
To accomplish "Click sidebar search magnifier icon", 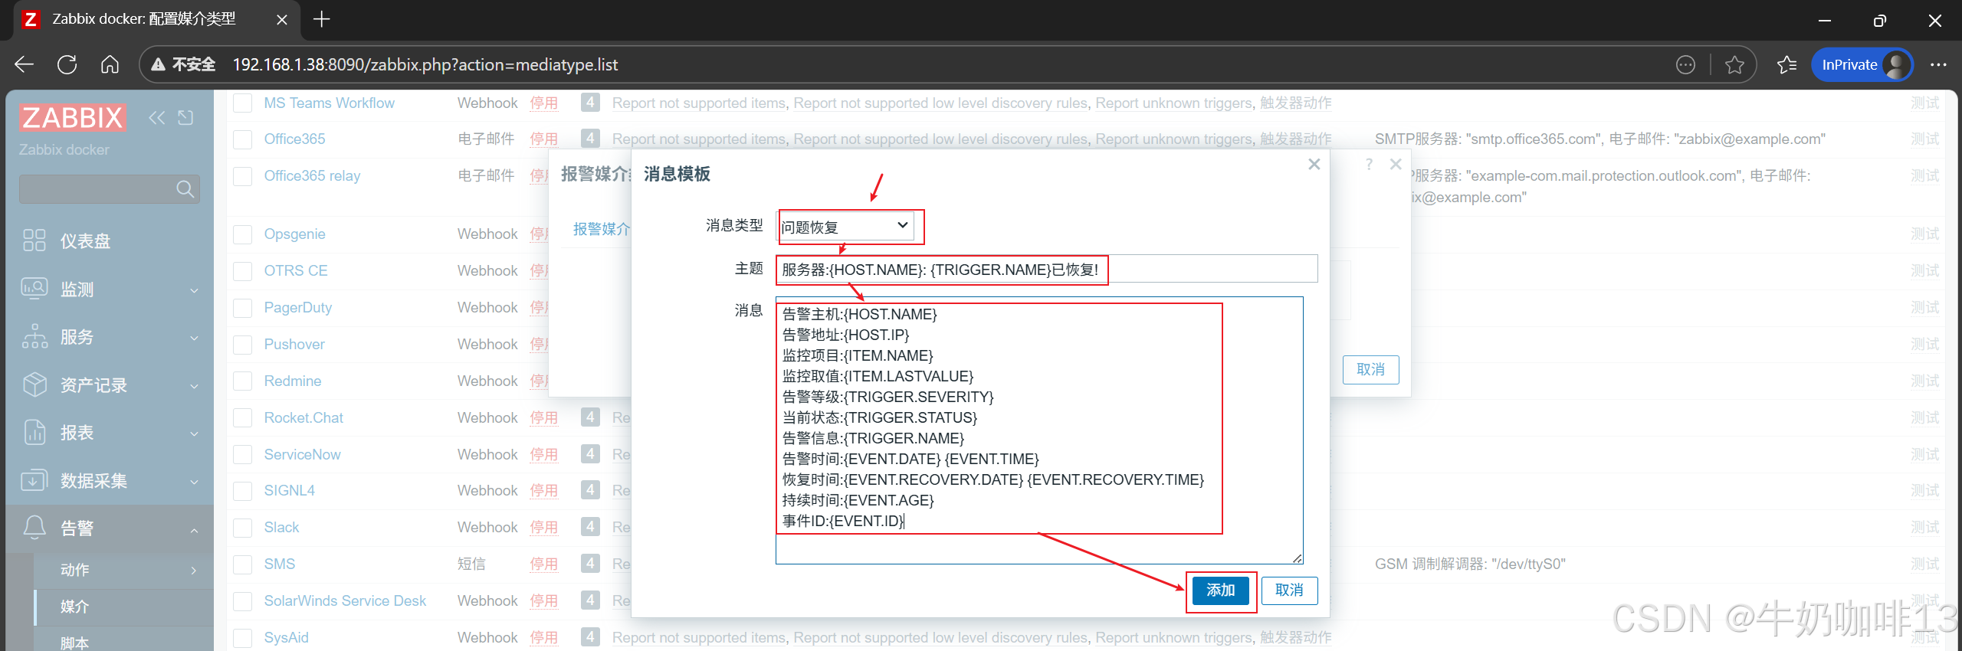I will point(185,189).
